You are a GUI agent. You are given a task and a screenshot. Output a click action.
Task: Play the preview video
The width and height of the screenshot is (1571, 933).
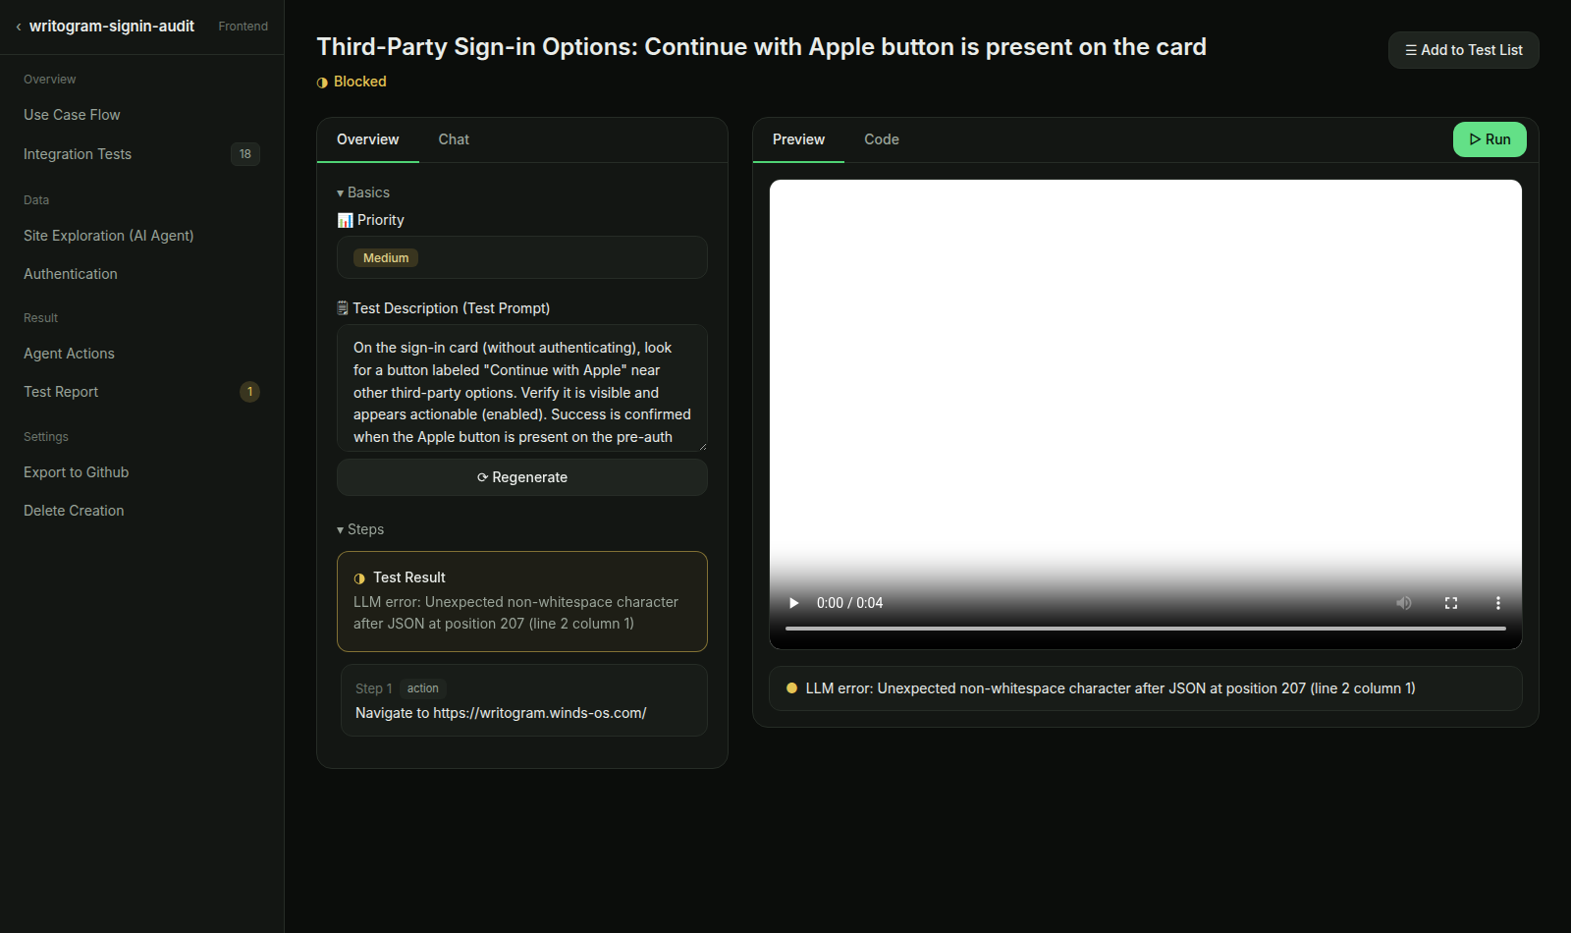coord(793,603)
